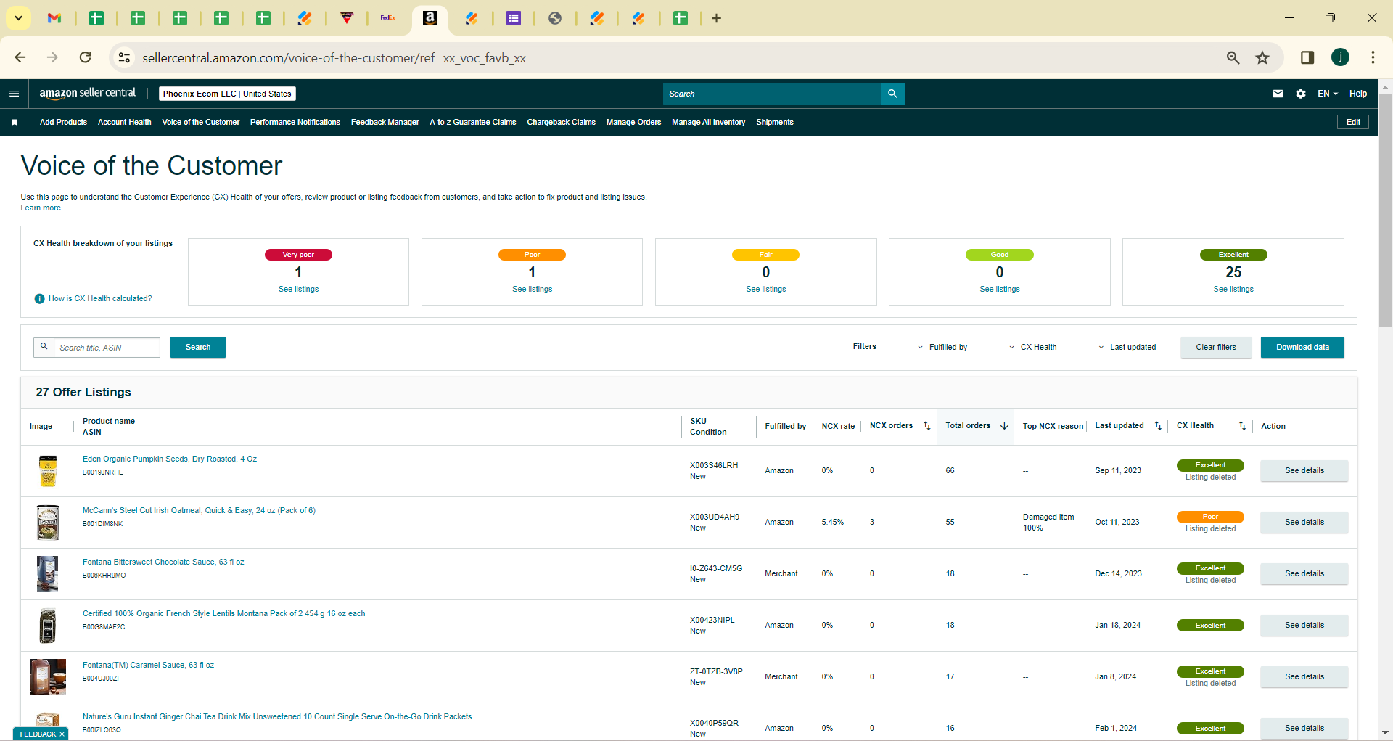Screen dimensions: 1393x741
Task: Sort by Total orders down arrow
Action: (1004, 426)
